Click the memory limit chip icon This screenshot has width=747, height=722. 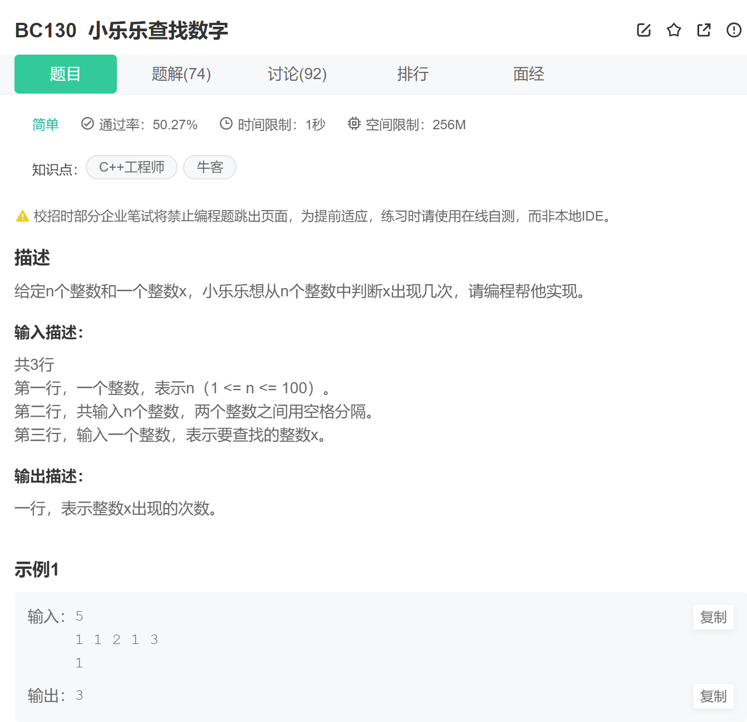pos(354,124)
